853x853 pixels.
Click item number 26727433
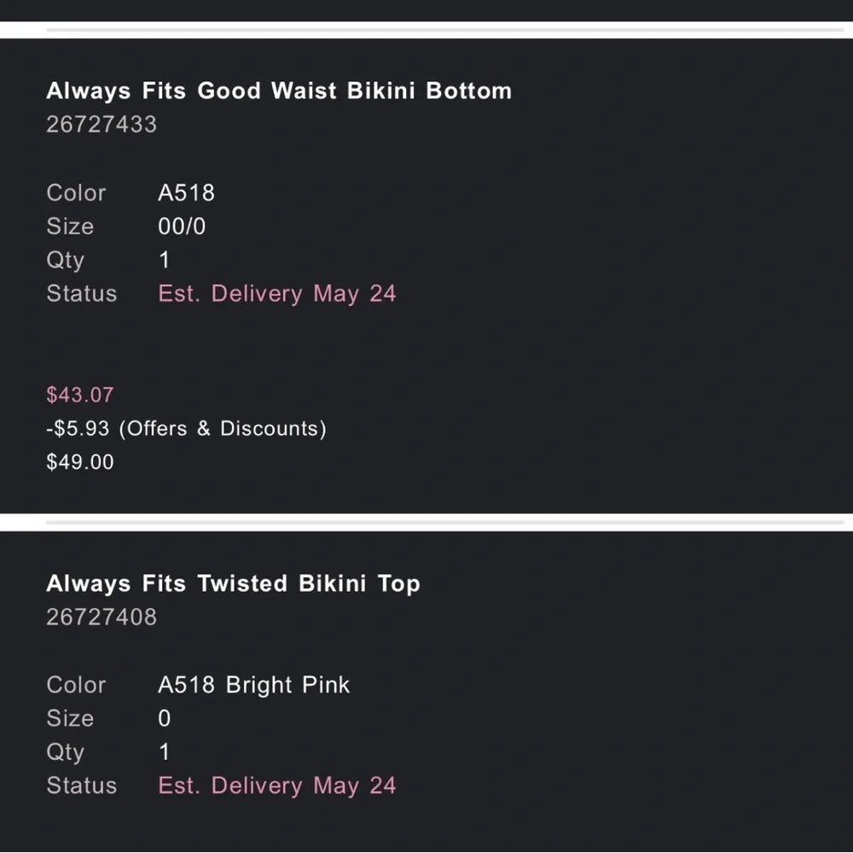tap(102, 125)
